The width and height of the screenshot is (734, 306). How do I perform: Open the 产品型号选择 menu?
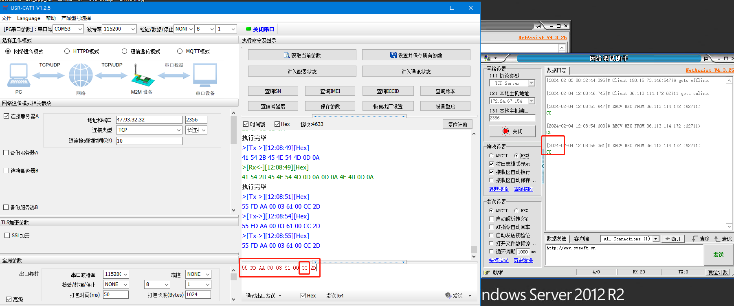76,18
